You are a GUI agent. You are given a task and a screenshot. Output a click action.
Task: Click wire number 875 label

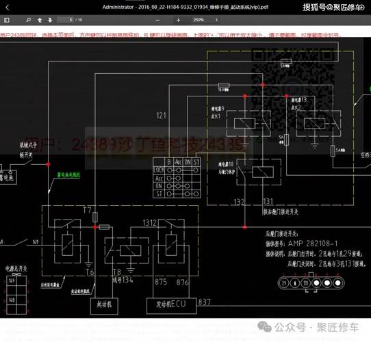click(x=161, y=282)
